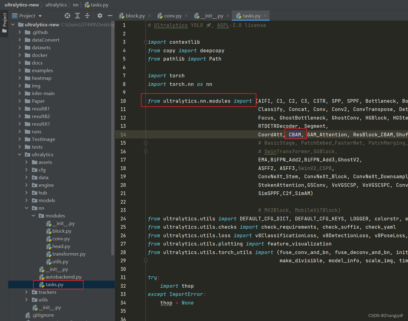This screenshot has width=408, height=321.
Task: Click CoordAtt on line 14
Action: click(270, 135)
